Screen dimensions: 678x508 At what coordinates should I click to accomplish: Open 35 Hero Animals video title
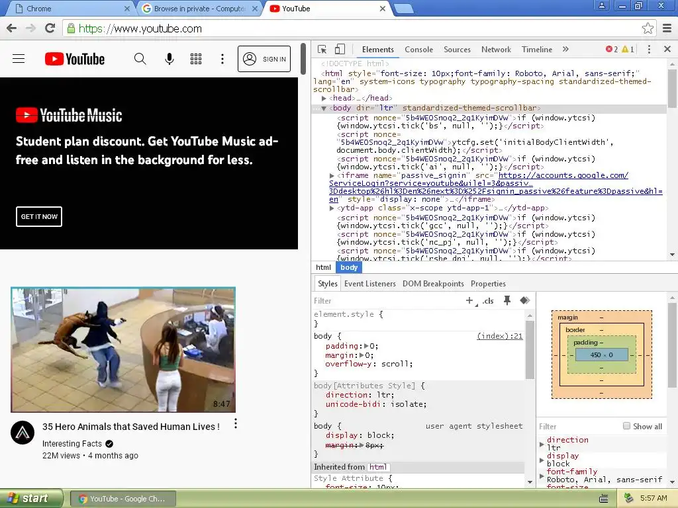pos(131,427)
